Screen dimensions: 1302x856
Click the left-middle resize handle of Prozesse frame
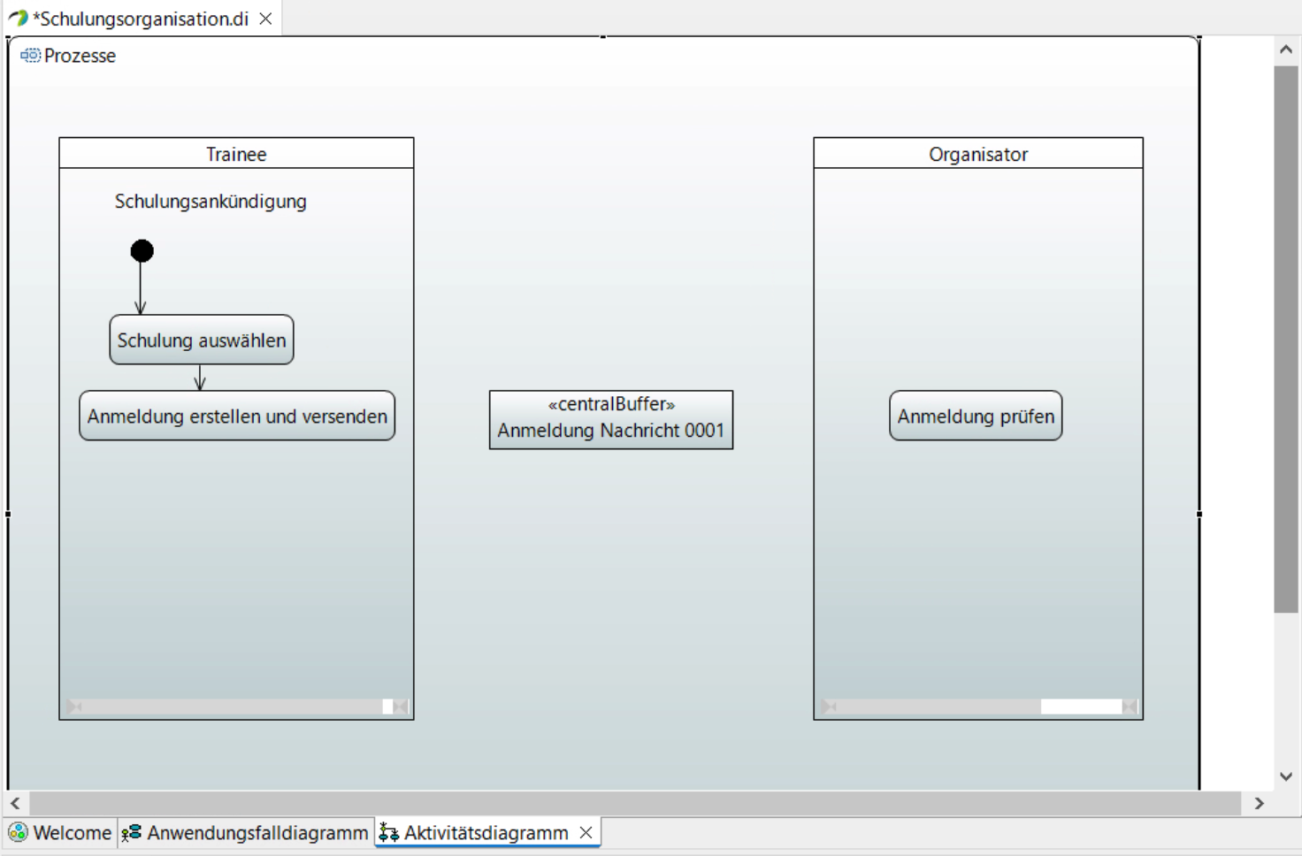tap(8, 514)
